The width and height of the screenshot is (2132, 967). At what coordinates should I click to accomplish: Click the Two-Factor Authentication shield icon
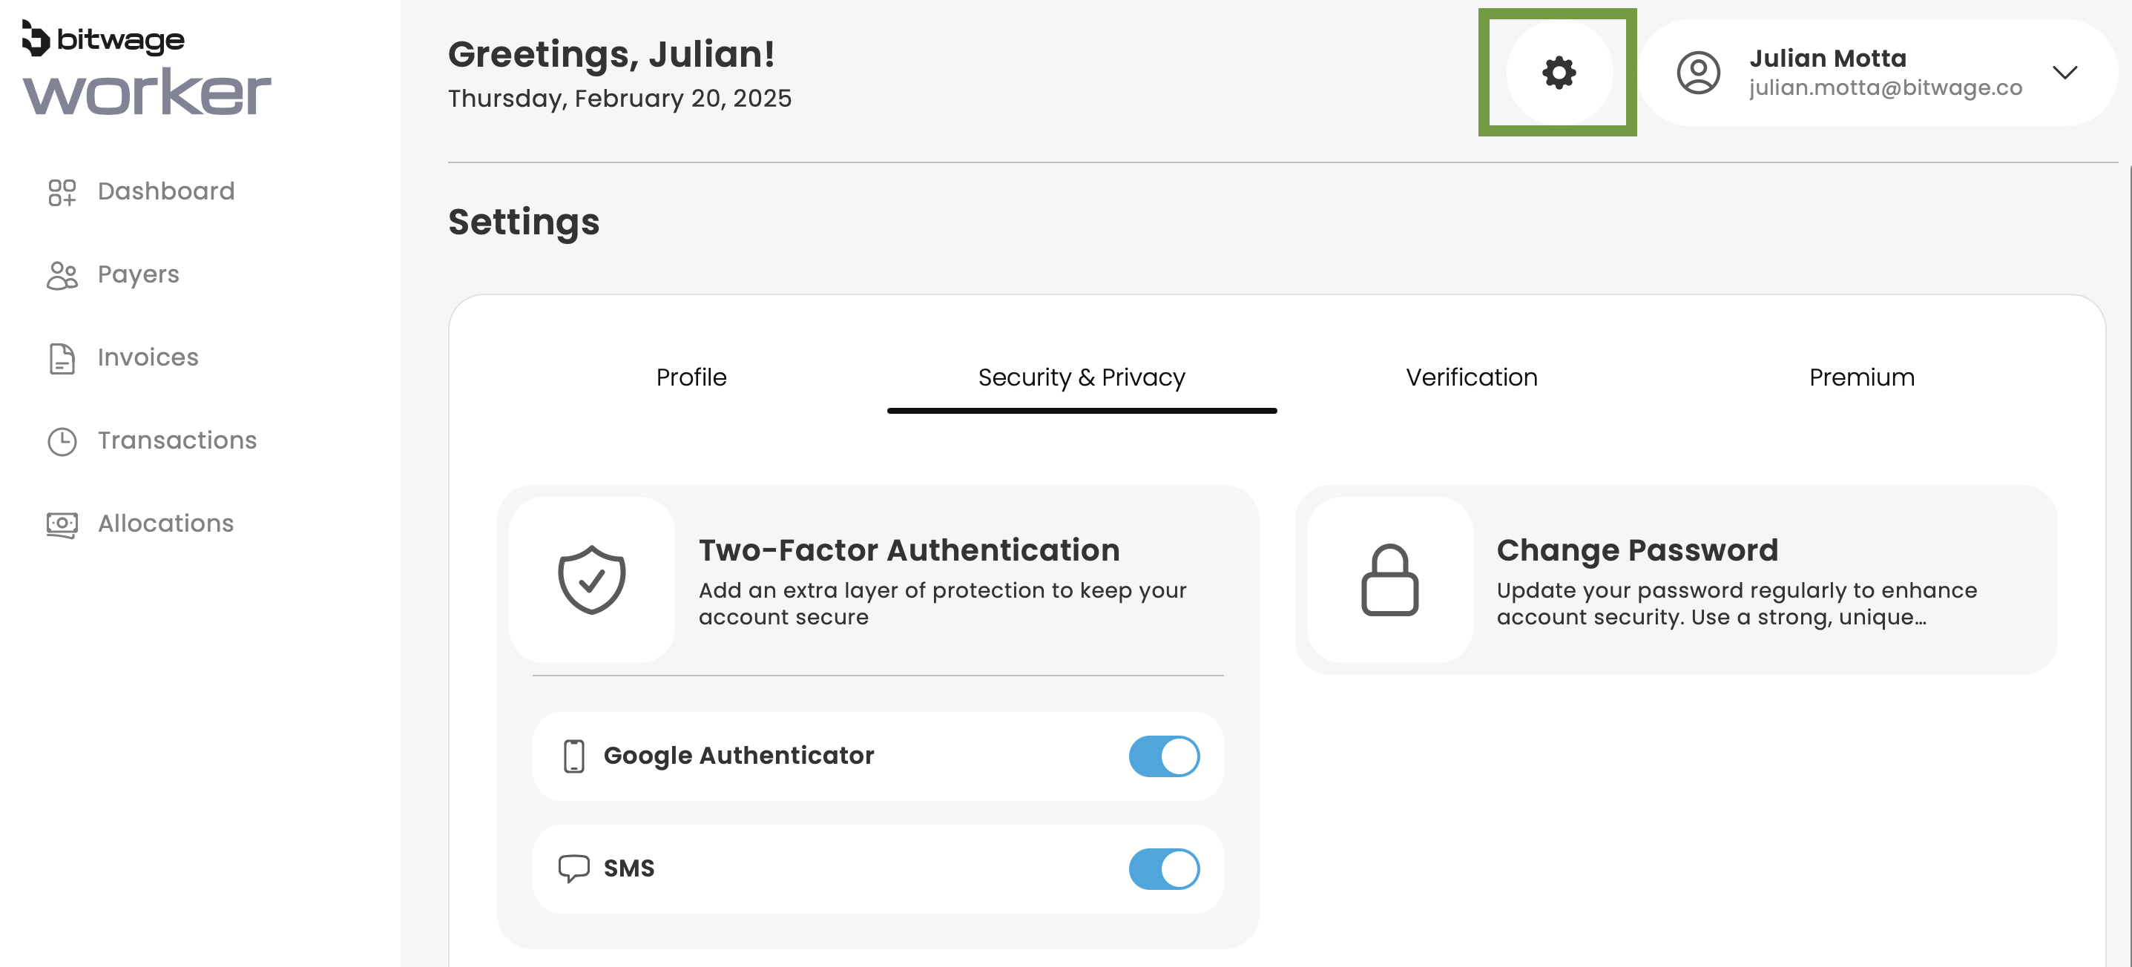(x=591, y=579)
